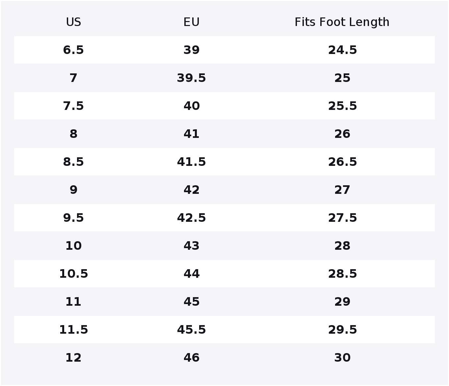Select foot length 30 cell
Viewport: 449px width, 386px height.
(x=342, y=358)
